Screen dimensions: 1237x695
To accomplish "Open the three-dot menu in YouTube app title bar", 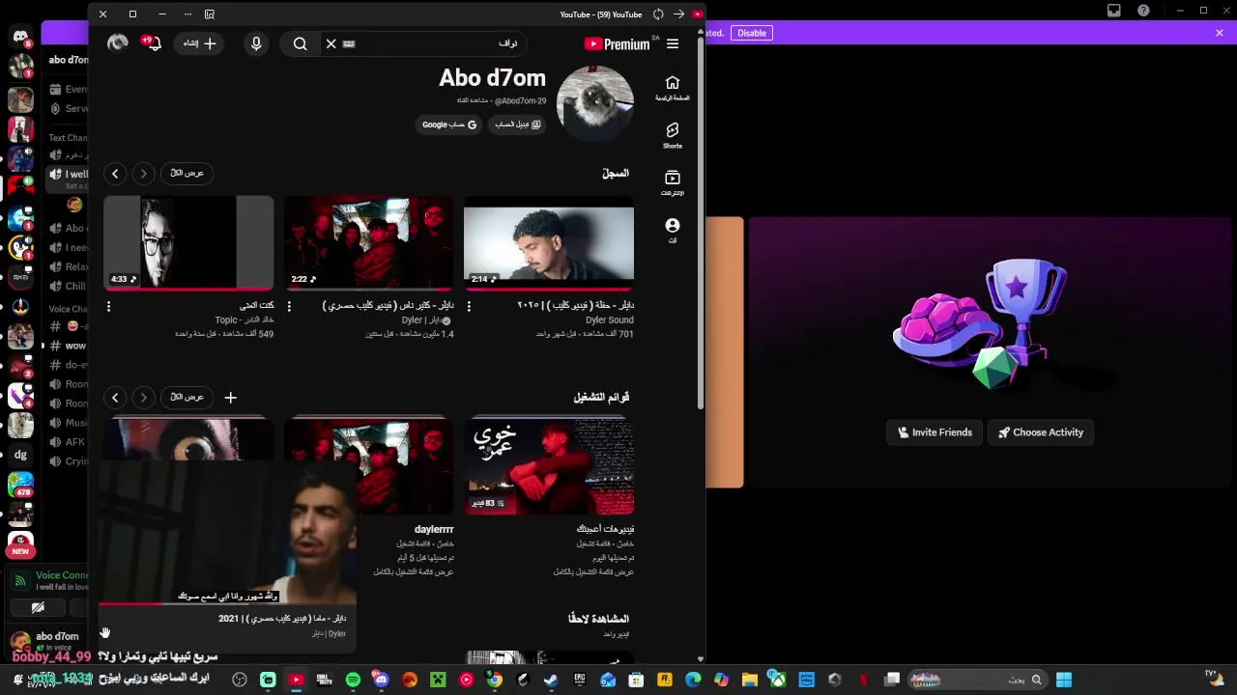I will coord(187,14).
